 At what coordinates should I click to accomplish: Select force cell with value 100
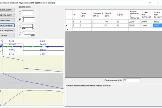pos(110,22)
